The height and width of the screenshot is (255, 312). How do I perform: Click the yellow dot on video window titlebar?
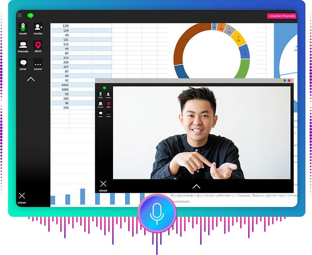pos(280,81)
